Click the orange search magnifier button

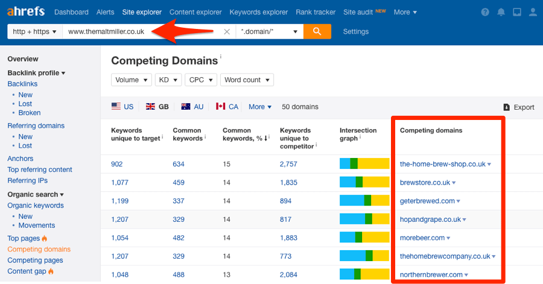coord(317,31)
